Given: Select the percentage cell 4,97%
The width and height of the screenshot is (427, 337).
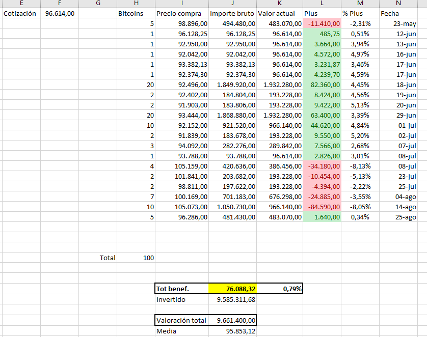Looking at the screenshot, I should (360, 54).
